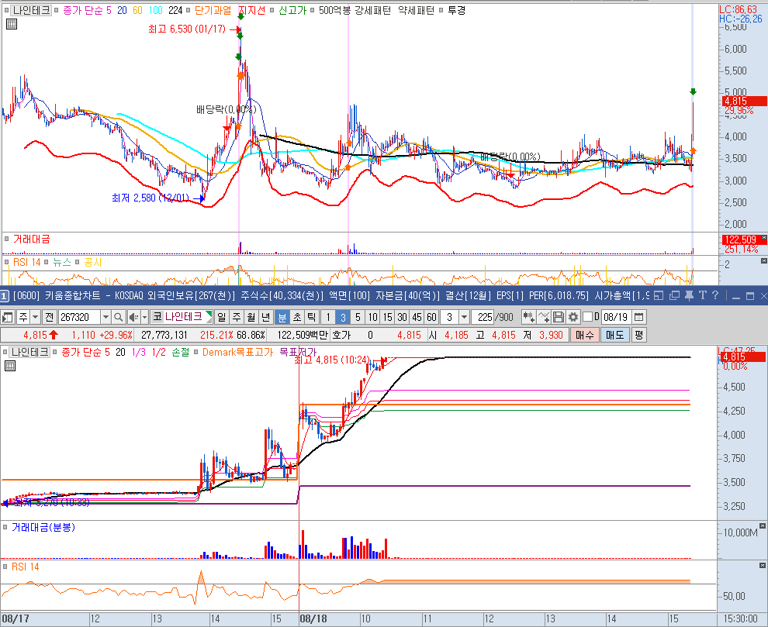Expand the speaker options dropdown arrow
The height and width of the screenshot is (627, 768).
tap(144, 317)
